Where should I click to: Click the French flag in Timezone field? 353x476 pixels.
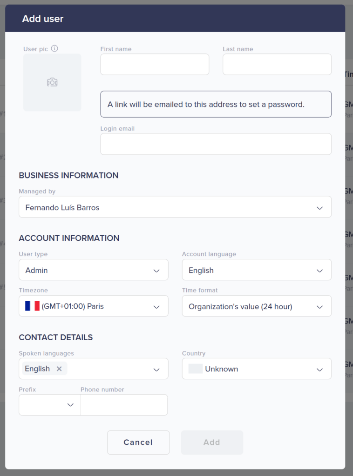[32, 306]
